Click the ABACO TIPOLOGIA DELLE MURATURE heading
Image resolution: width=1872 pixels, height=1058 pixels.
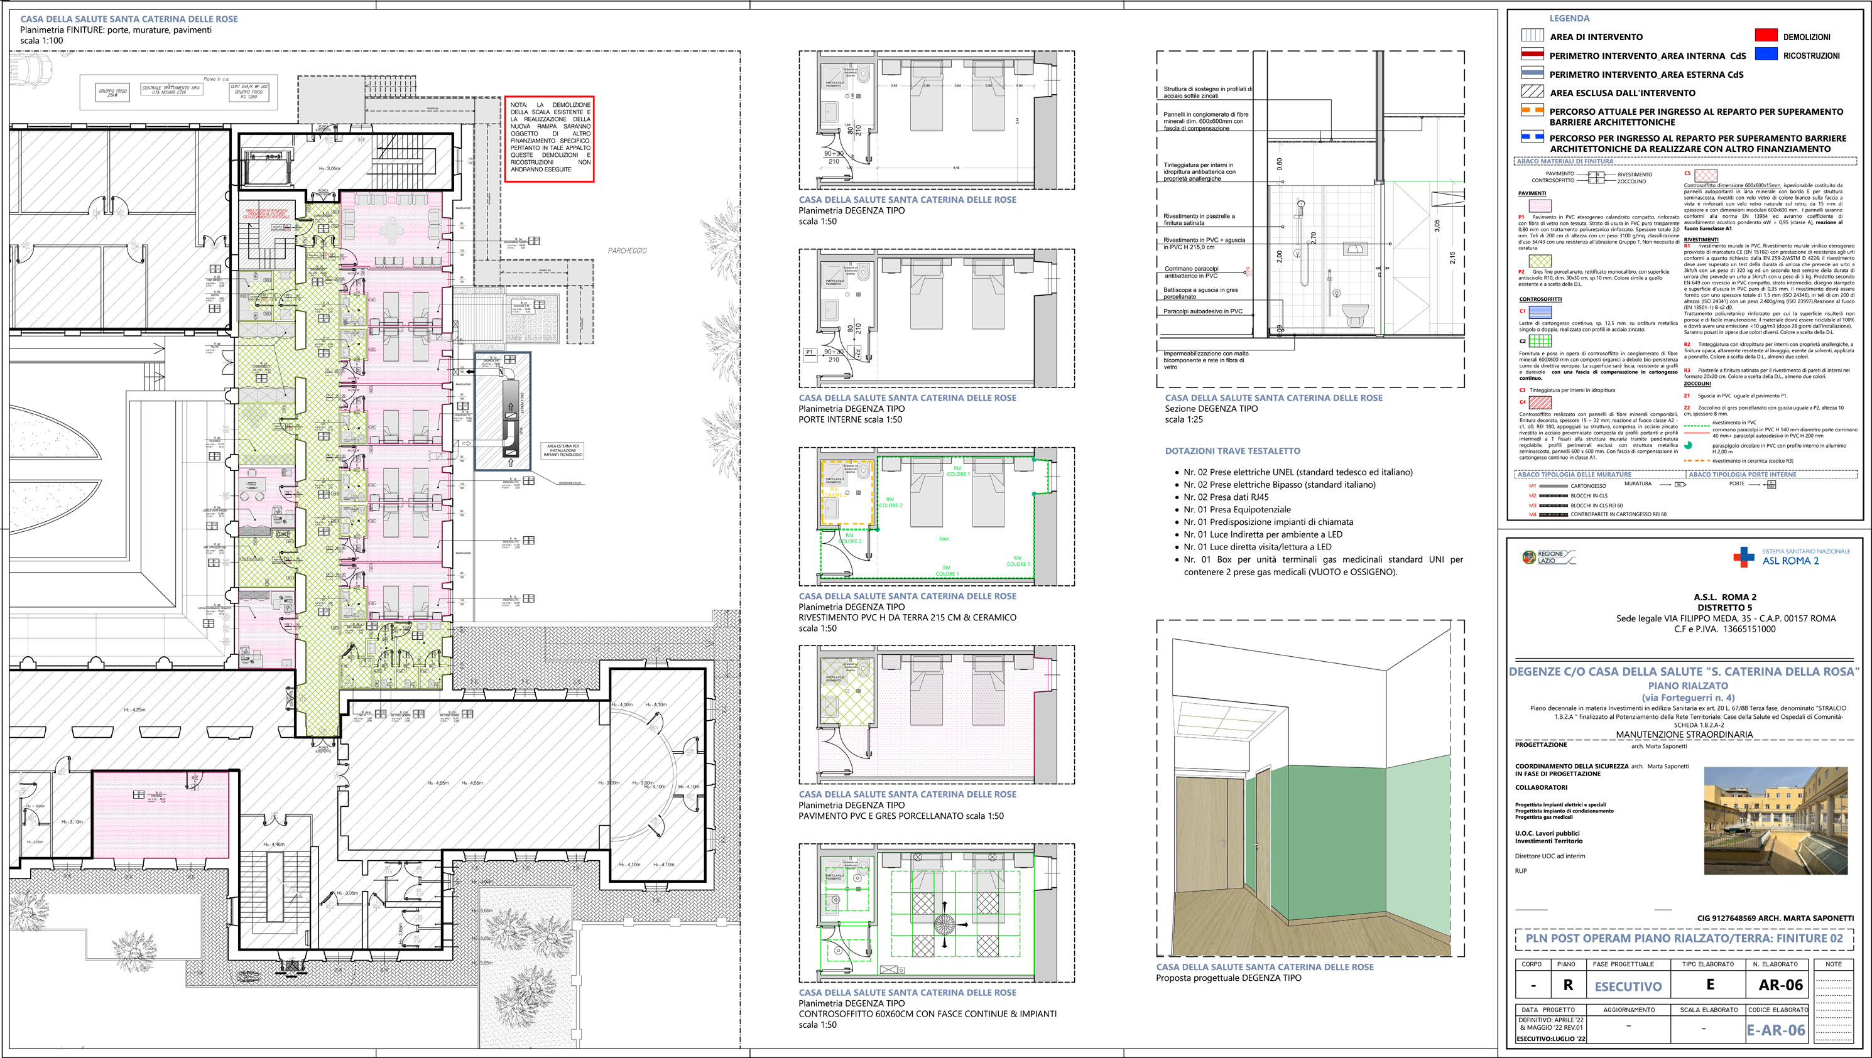[x=1574, y=475]
